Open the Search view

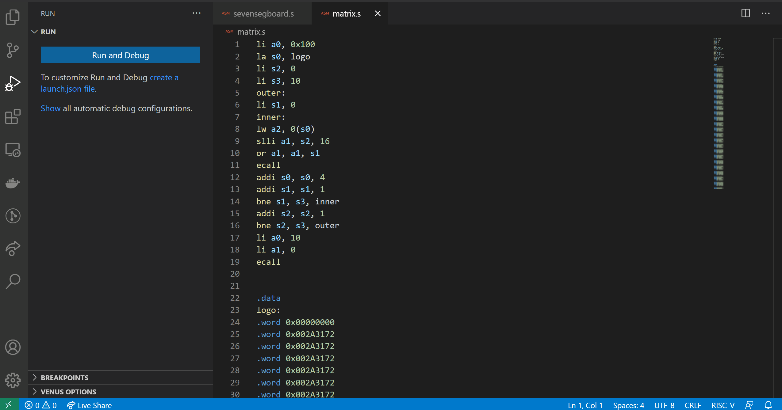(x=13, y=281)
